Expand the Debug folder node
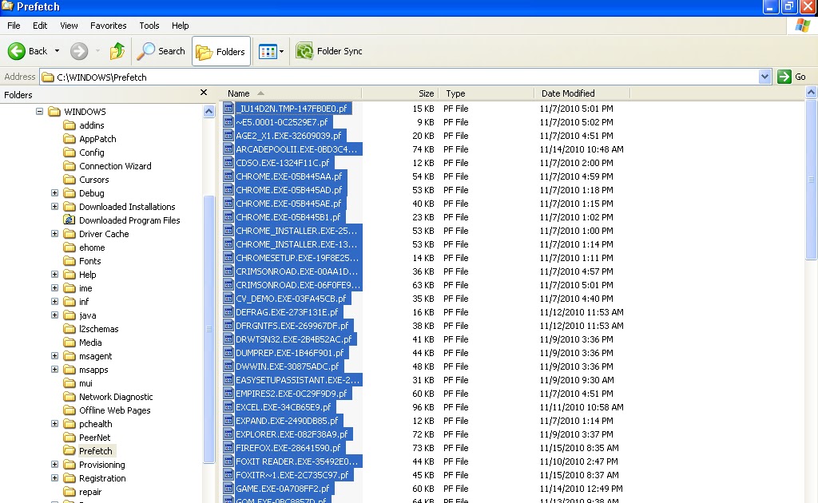Image resolution: width=818 pixels, height=503 pixels. (54, 193)
